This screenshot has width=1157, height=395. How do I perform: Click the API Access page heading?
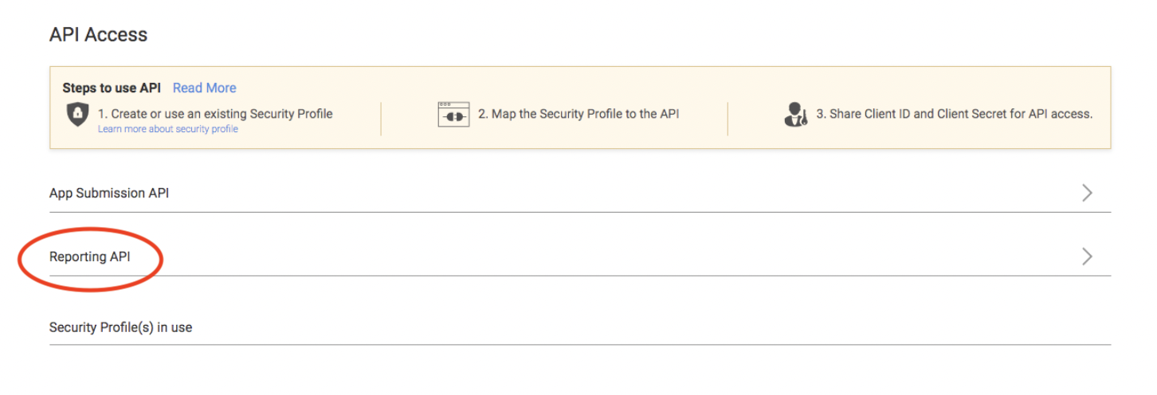(x=98, y=34)
